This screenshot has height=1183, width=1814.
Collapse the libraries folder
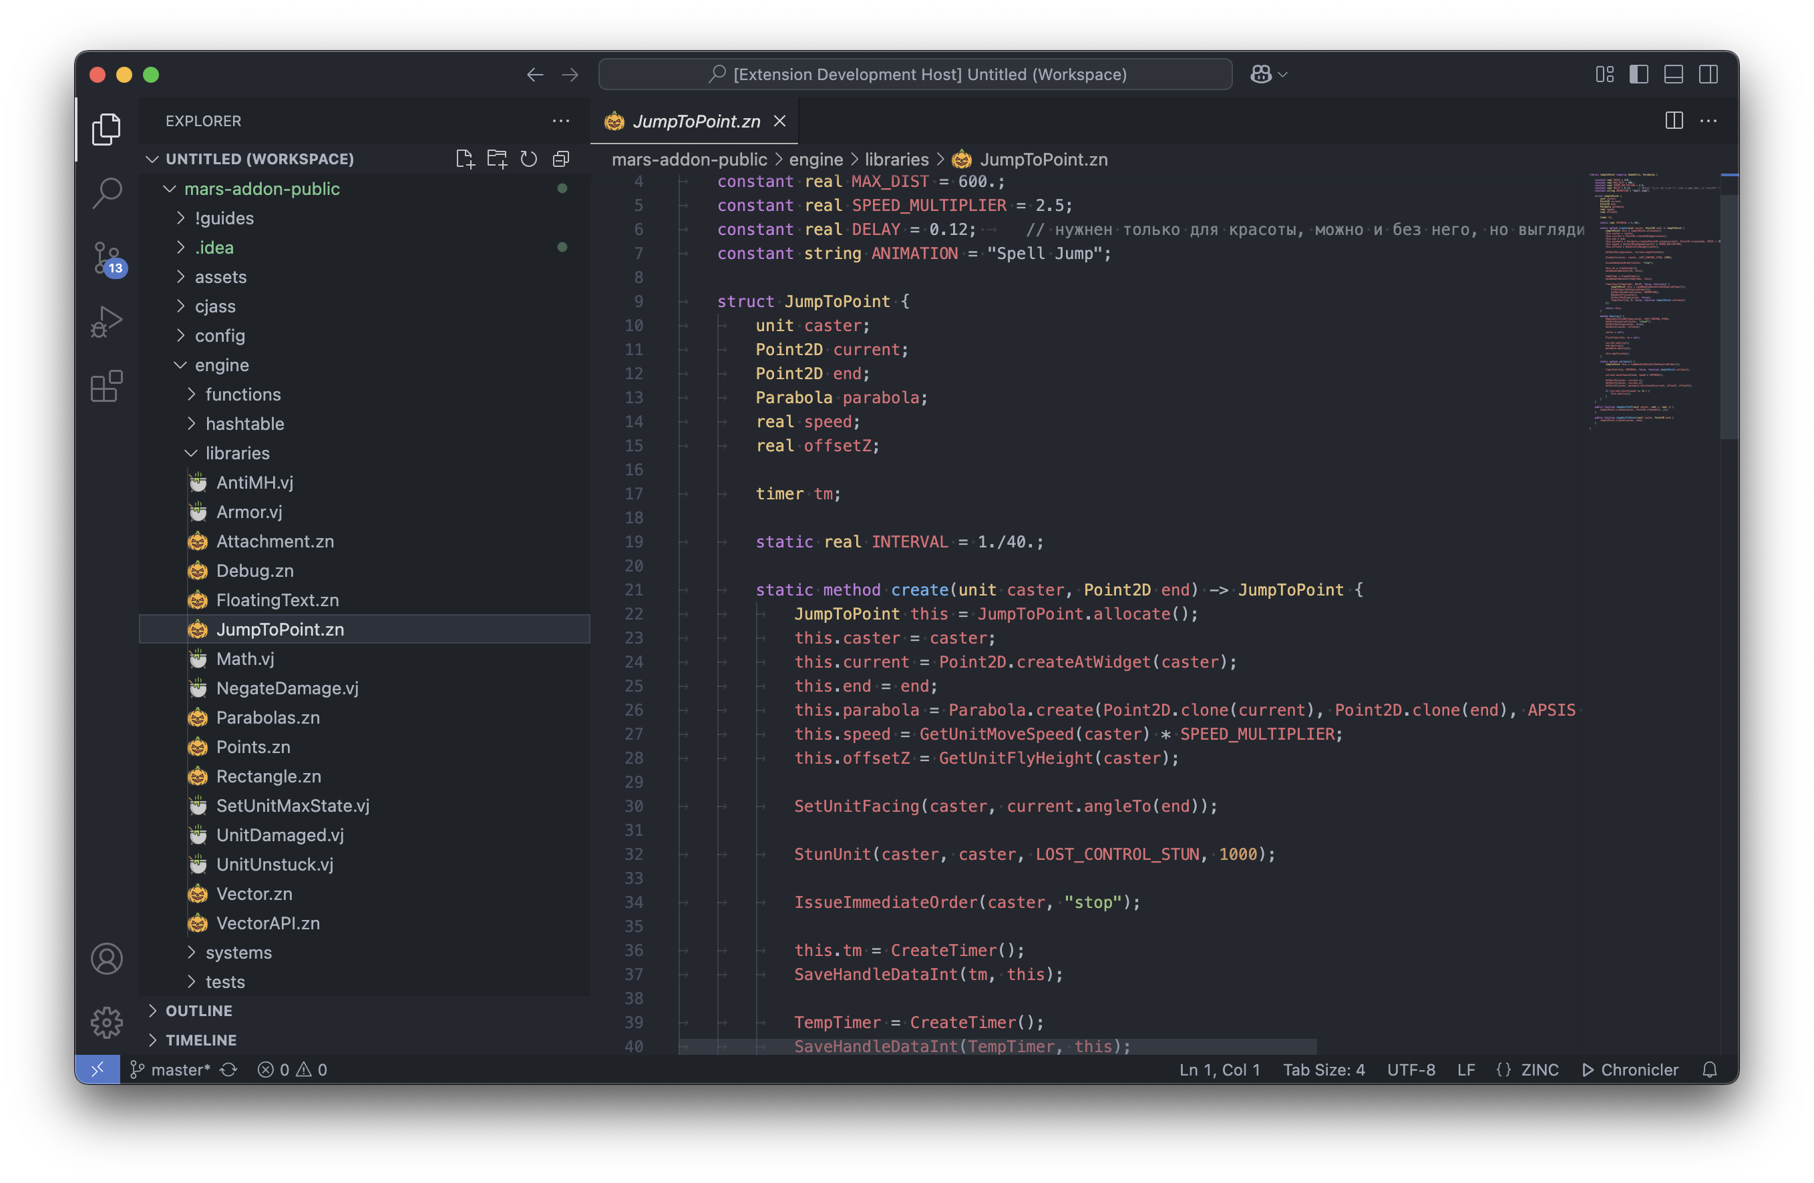(x=237, y=453)
